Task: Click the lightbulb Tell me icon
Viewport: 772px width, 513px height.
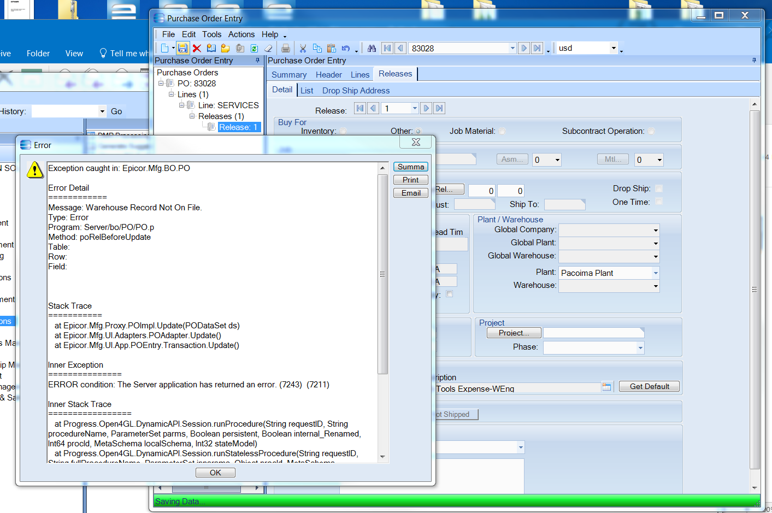Action: [x=103, y=53]
